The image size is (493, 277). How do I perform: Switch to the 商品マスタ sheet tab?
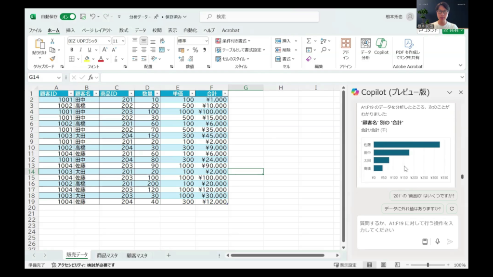click(x=107, y=255)
